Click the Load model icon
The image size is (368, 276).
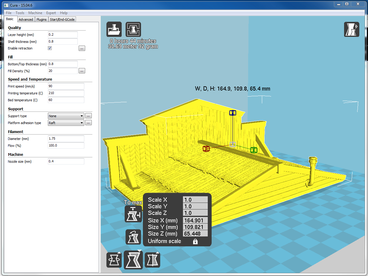[114, 29]
